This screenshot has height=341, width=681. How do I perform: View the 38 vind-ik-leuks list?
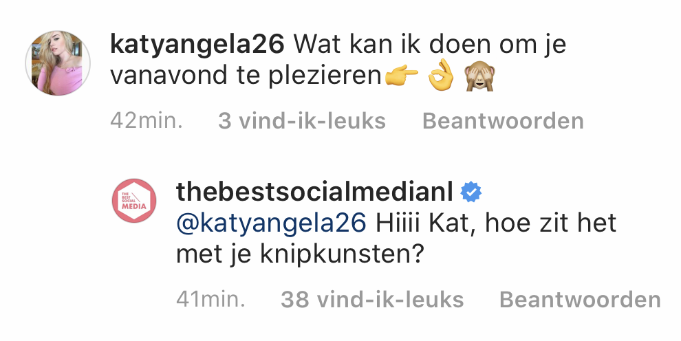coord(371,300)
